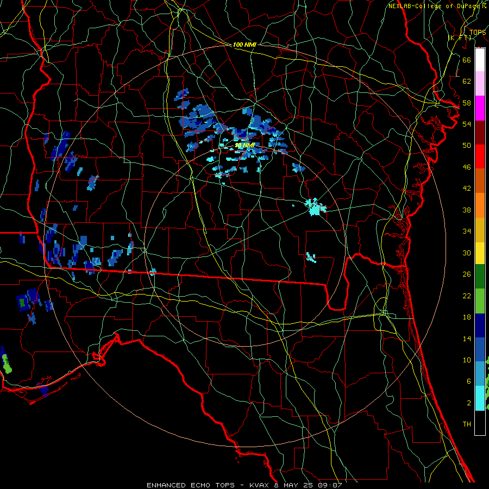Click the 66 legend value
This screenshot has height=489, width=489.
(x=467, y=60)
